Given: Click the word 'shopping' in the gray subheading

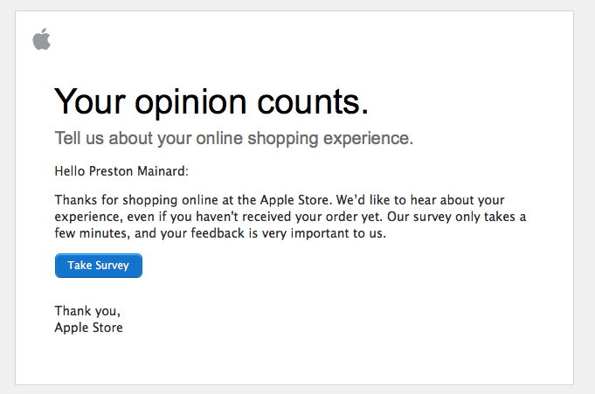Looking at the screenshot, I should tap(283, 139).
